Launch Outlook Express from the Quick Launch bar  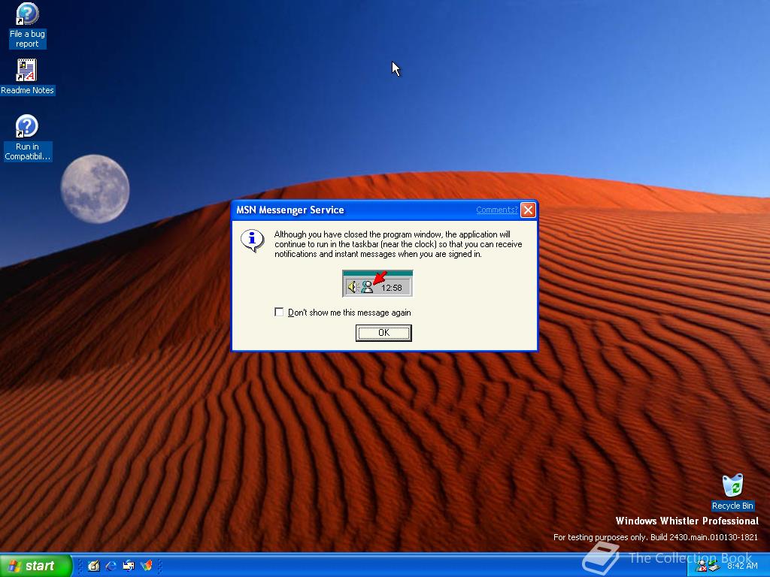pos(128,566)
